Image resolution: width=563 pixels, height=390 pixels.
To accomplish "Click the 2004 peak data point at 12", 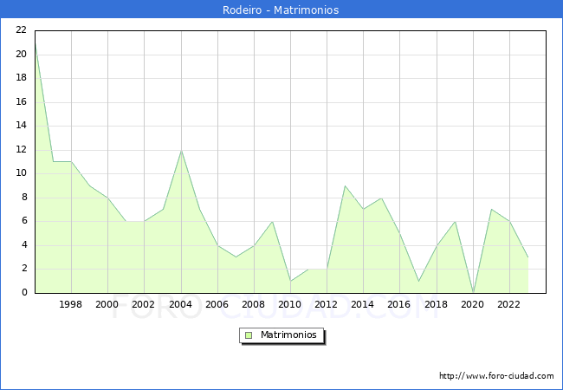I will [x=181, y=151].
